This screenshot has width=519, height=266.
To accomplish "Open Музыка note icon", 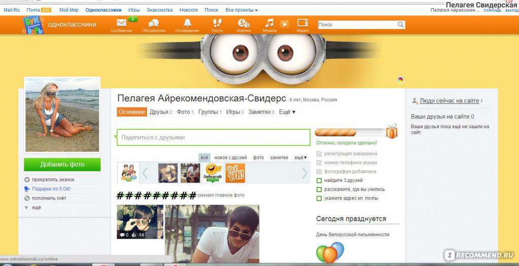I will coord(270,23).
